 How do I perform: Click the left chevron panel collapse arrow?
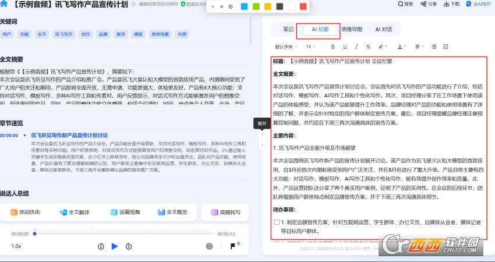coord(261,134)
